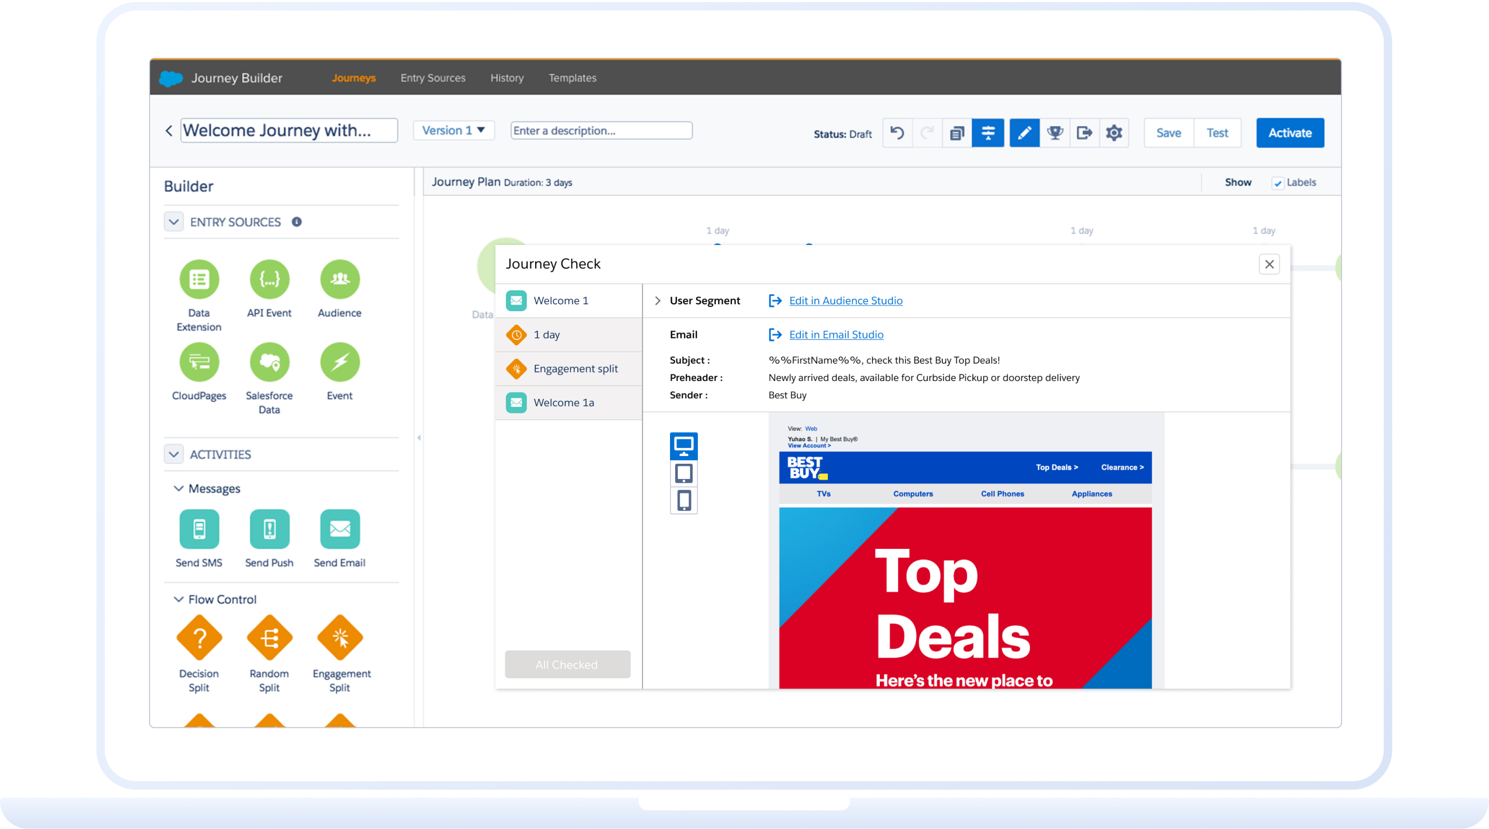
Task: Click Clearance link in email preview
Action: 1122,467
